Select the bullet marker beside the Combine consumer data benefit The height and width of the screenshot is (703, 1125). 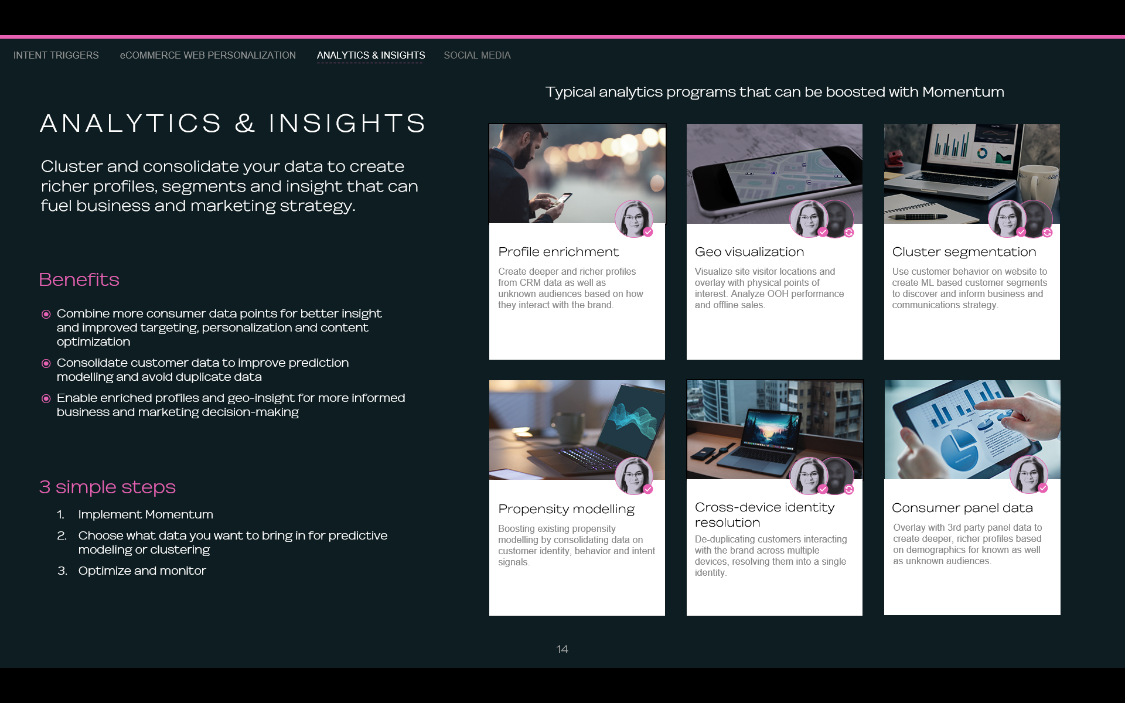[x=46, y=314]
